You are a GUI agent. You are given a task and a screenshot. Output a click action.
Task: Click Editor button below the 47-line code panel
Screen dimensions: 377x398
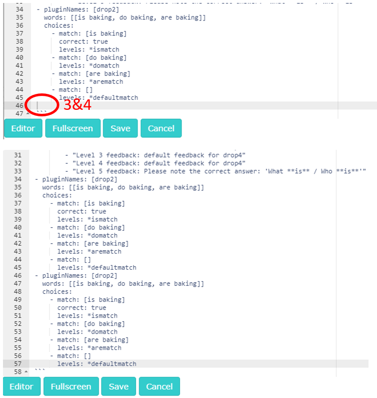click(x=23, y=128)
